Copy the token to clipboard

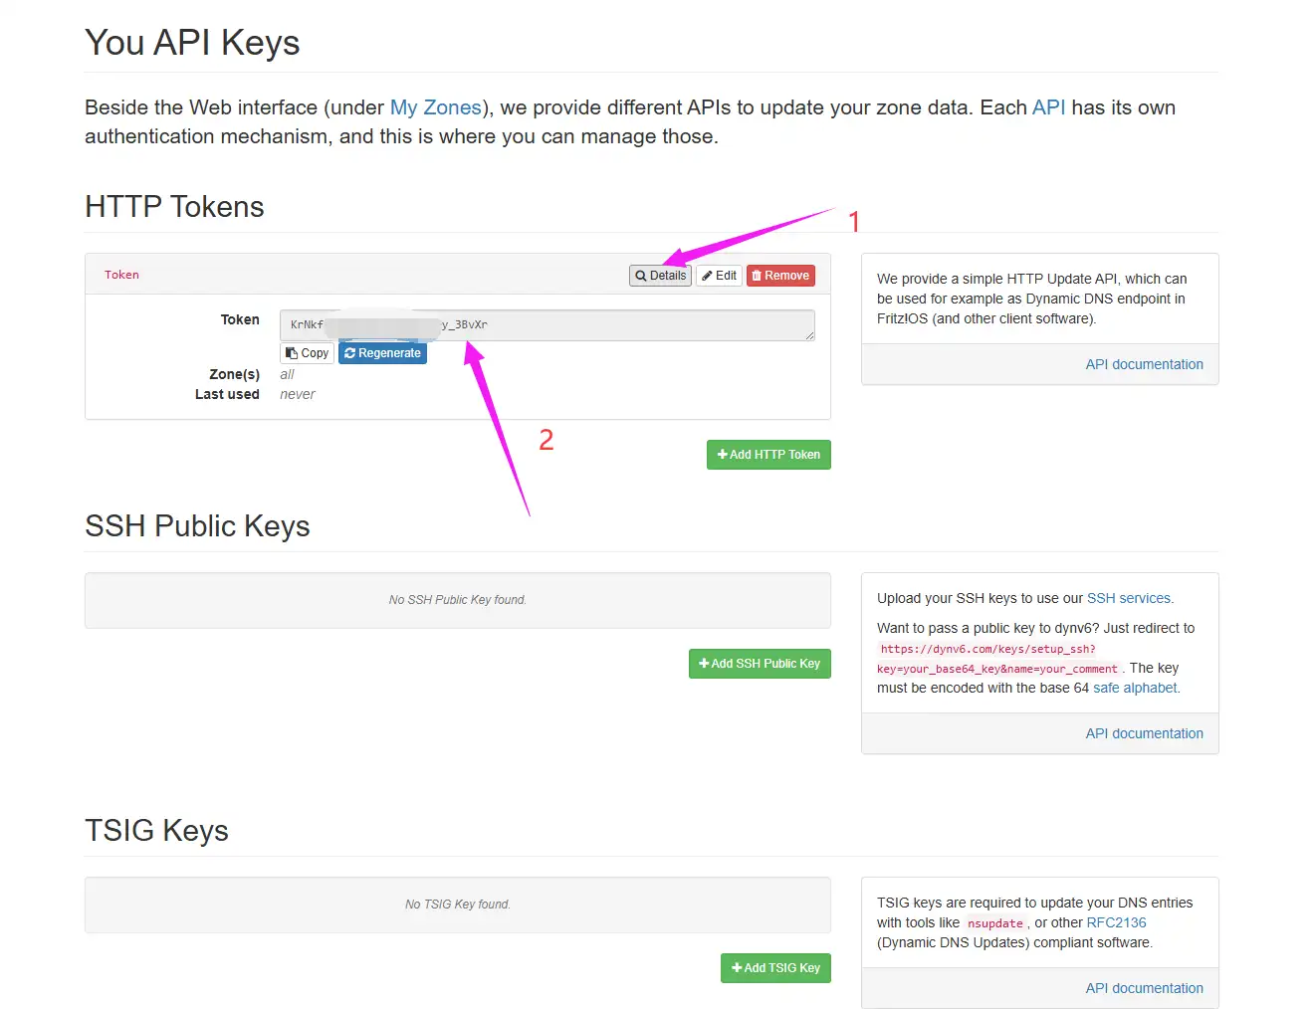[307, 353]
